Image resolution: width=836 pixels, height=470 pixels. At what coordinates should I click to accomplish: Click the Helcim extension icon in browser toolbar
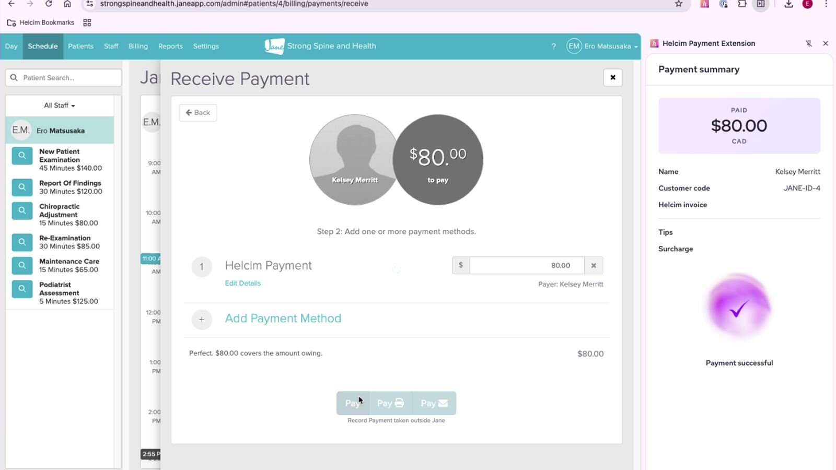click(704, 4)
